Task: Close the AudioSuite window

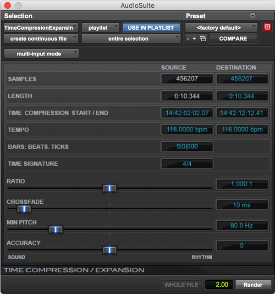Action: pyautogui.click(x=7, y=5)
